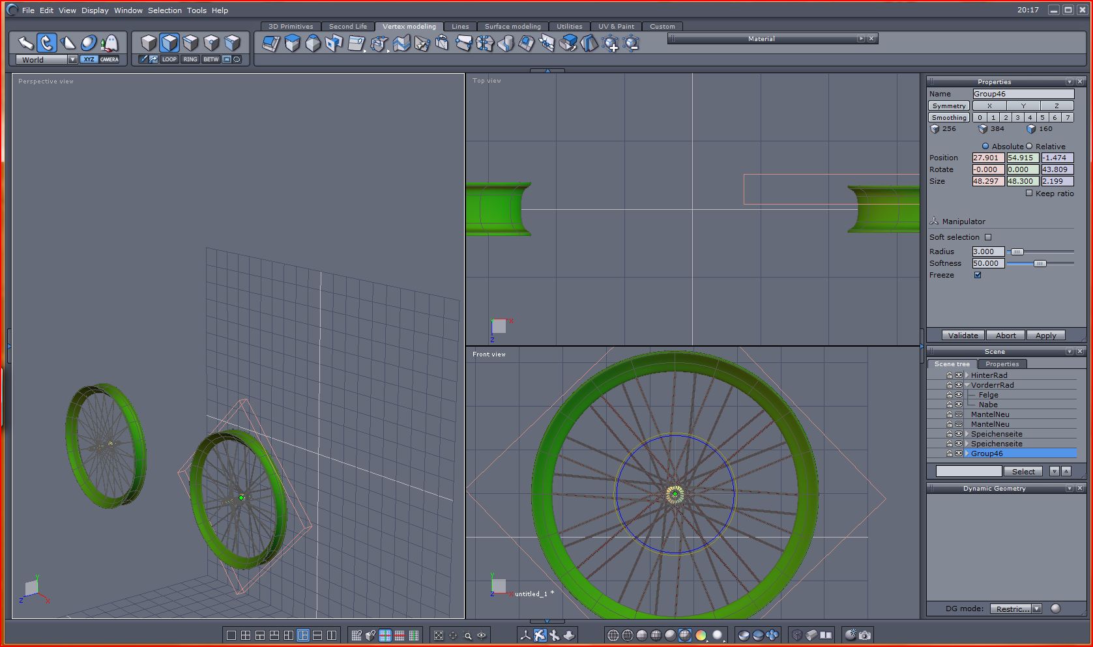
Task: Switch to the Surface modeling tab
Action: 512,27
